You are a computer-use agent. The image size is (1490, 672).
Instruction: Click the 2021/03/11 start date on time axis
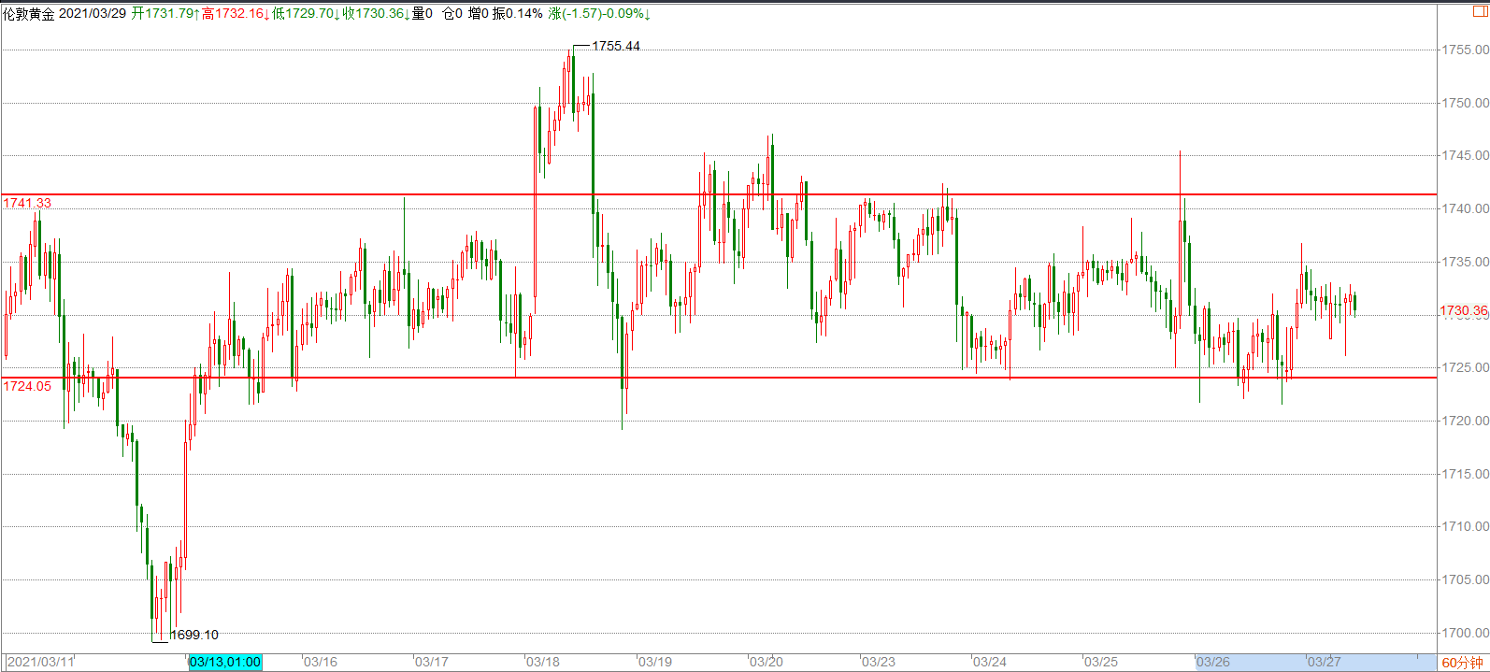point(40,662)
